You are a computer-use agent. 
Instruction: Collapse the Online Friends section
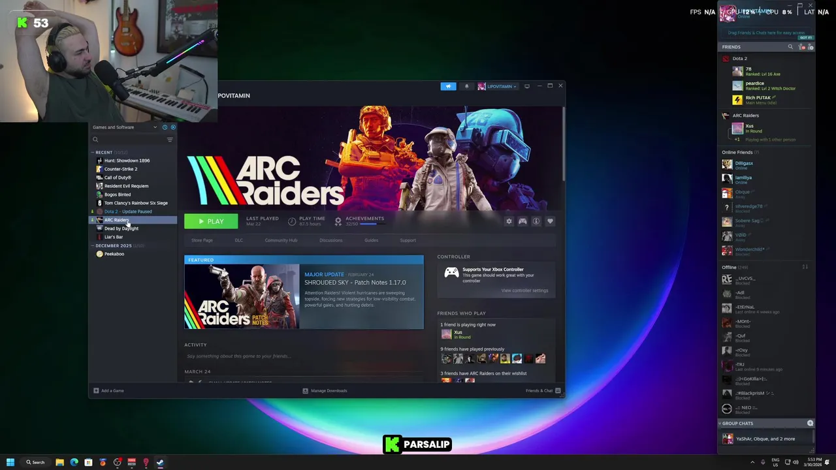click(x=739, y=152)
